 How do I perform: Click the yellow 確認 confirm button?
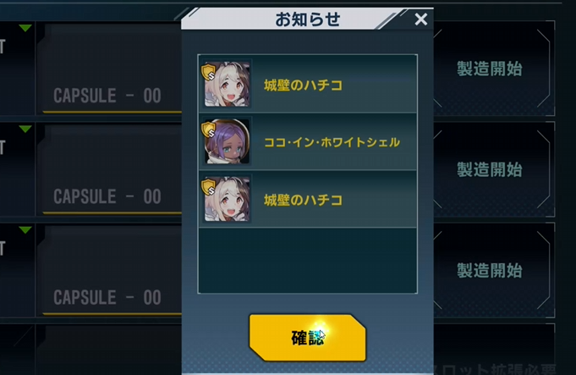308,338
